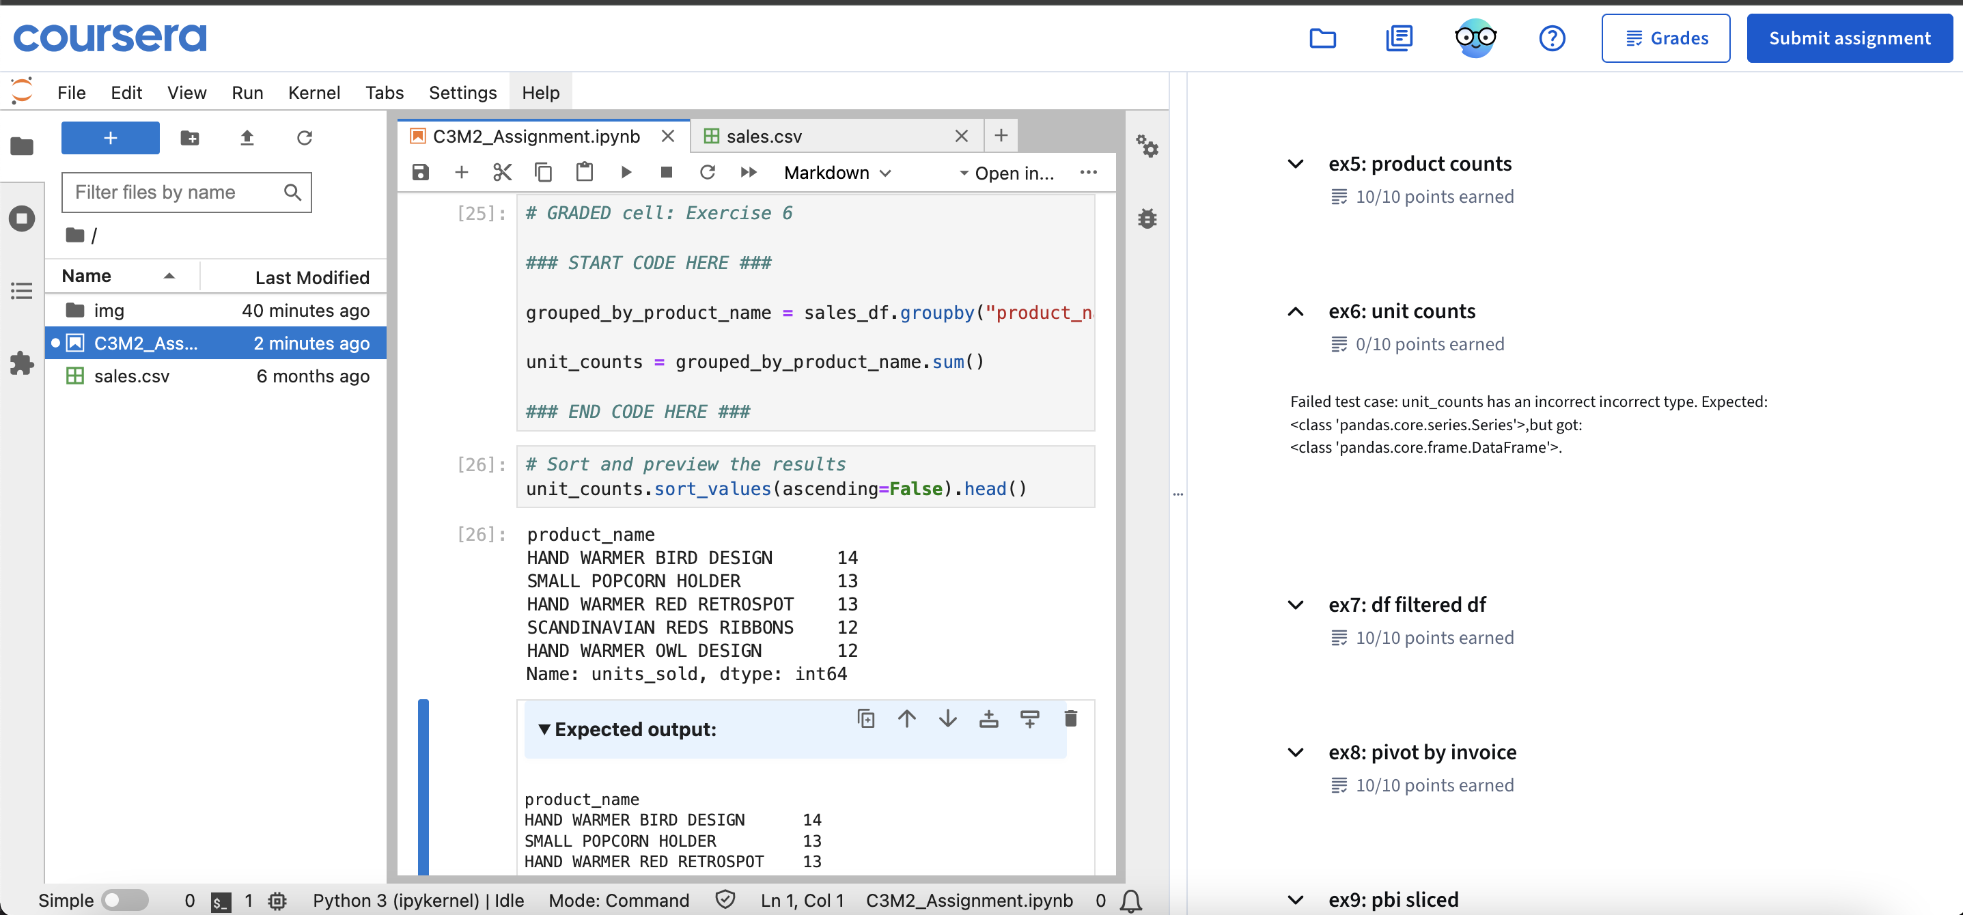This screenshot has width=1963, height=915.
Task: Open the Grades button
Action: point(1665,38)
